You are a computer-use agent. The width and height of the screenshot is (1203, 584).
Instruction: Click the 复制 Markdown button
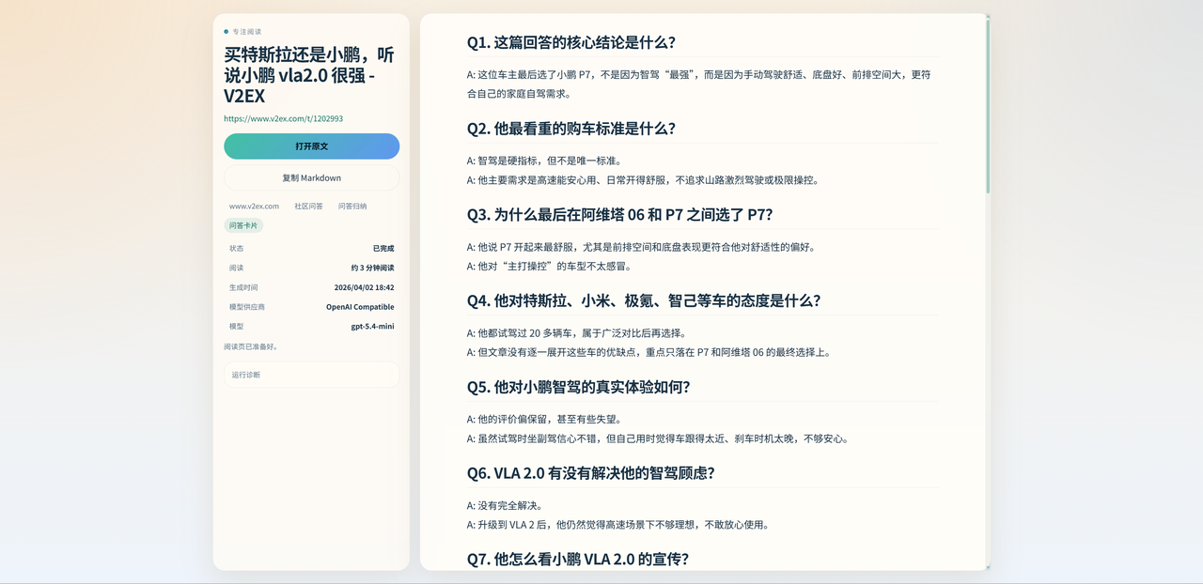coord(311,177)
